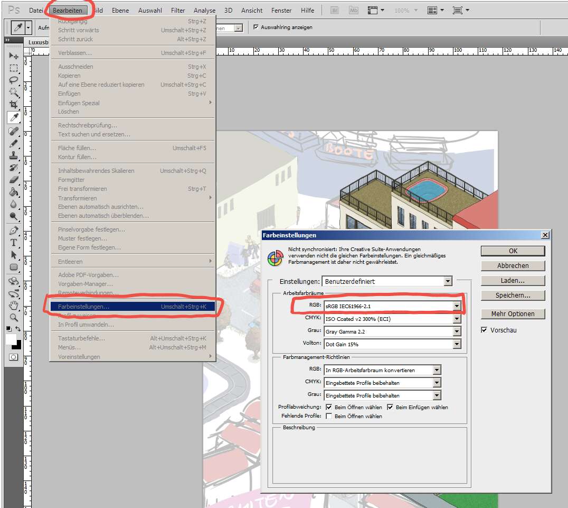The image size is (568, 508).
Task: Select the 3D Object Rotate tool
Action: click(x=14, y=281)
